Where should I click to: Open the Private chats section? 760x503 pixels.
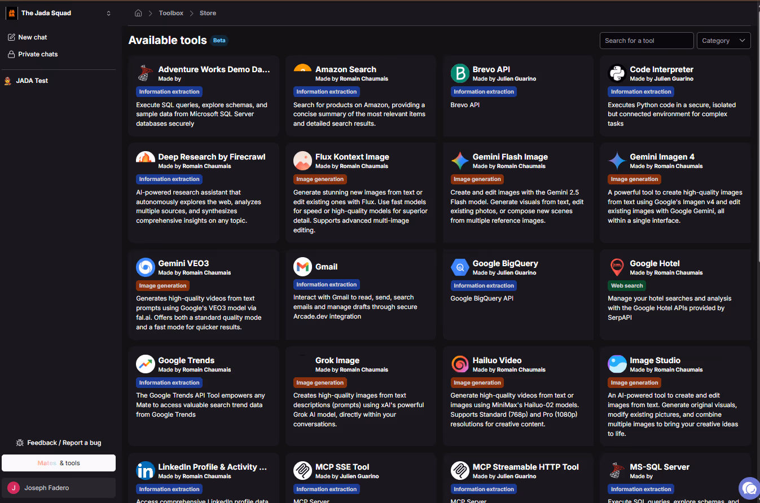tap(37, 54)
